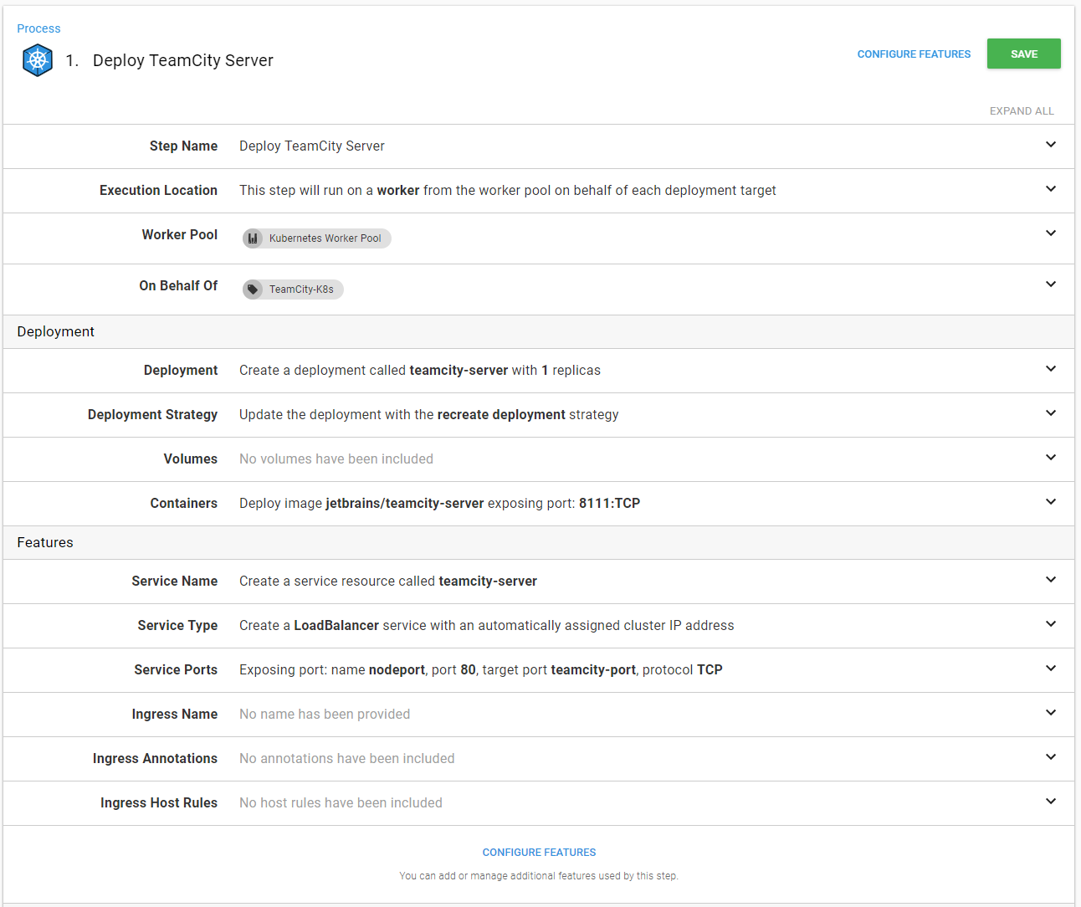The image size is (1081, 907).
Task: Expand the Step Name row
Action: tap(1050, 145)
